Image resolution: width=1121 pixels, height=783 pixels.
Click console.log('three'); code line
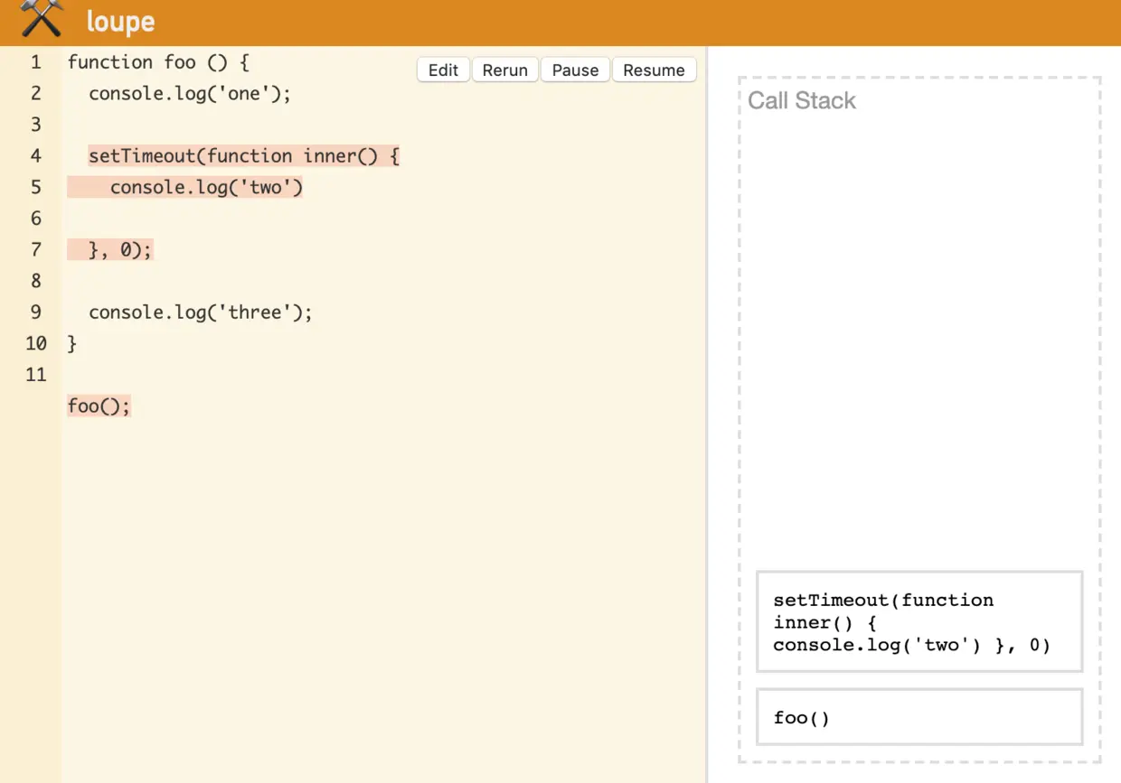pos(201,312)
